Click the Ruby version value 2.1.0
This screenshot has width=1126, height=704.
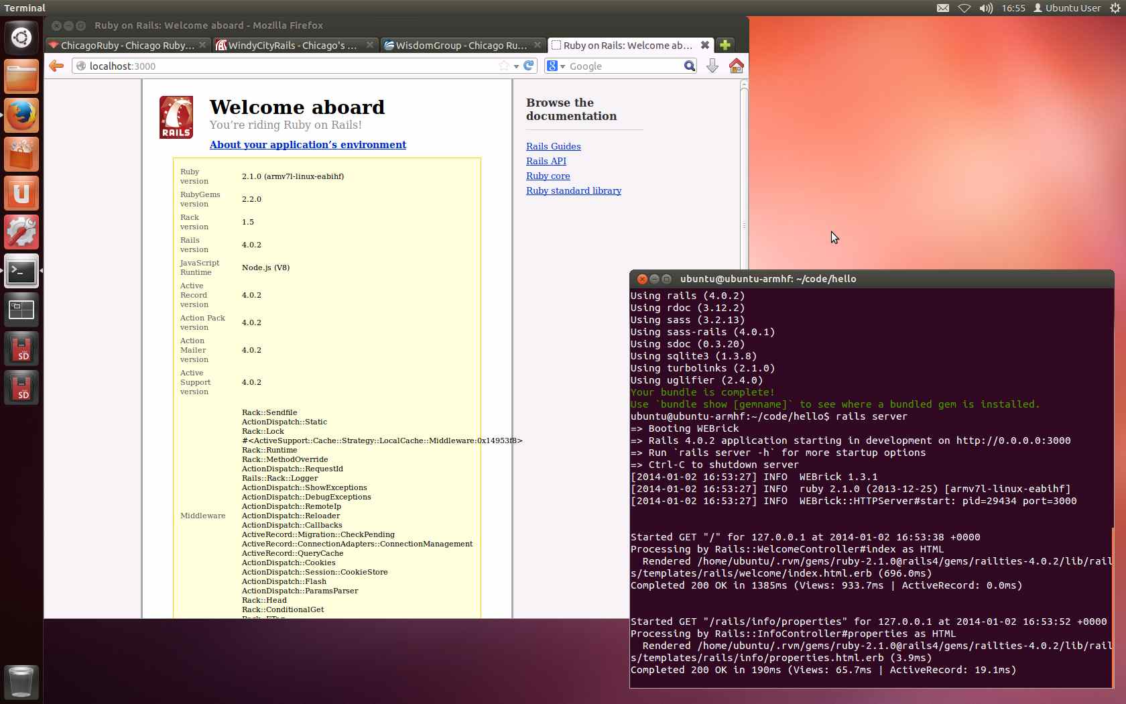(293, 176)
